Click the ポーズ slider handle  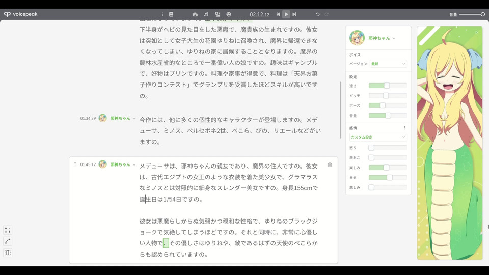383,105
